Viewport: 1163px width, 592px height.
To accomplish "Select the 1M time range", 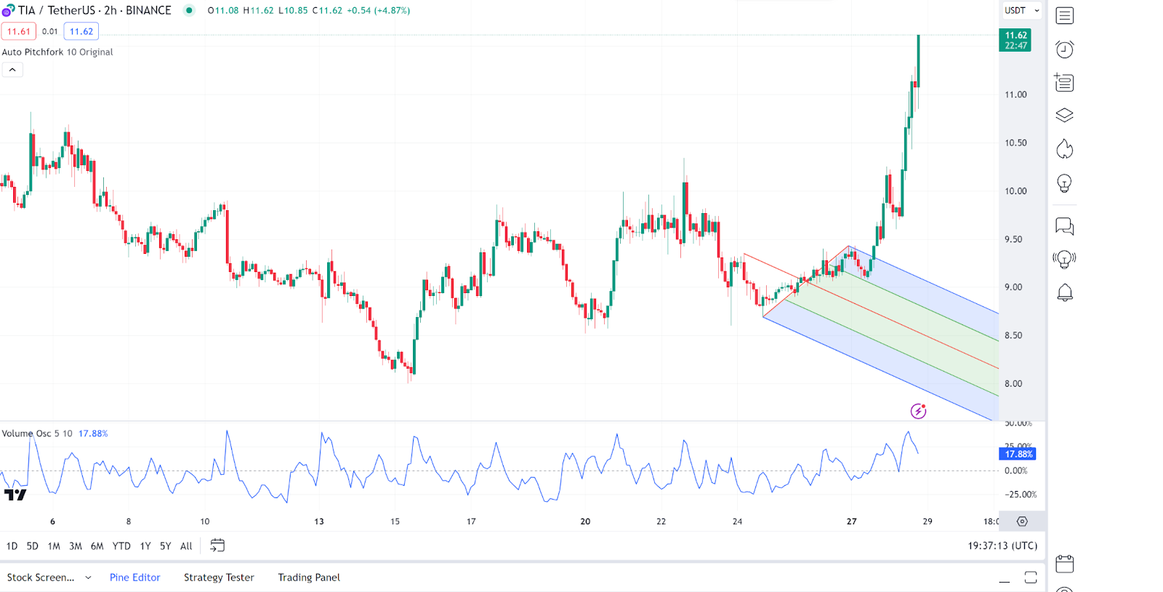I will click(x=54, y=546).
